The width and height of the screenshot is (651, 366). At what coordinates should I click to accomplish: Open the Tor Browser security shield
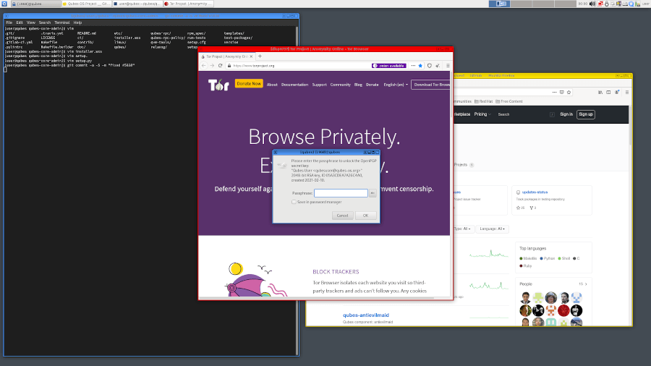coord(429,66)
